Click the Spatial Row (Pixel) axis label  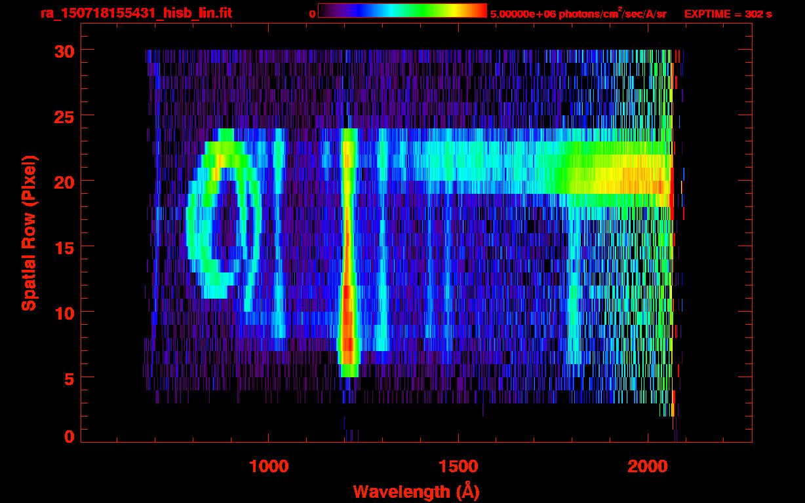28,233
